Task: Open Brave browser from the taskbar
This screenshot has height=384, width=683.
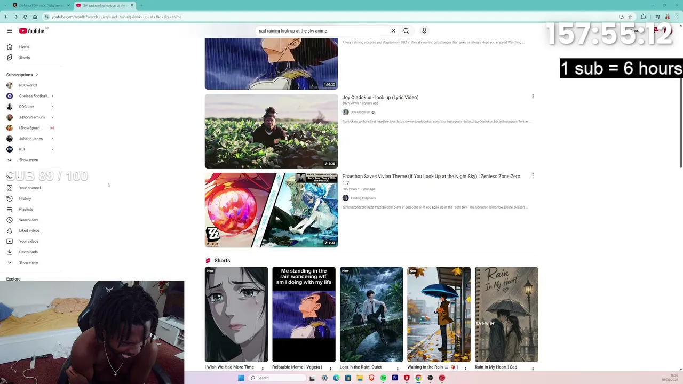Action: tap(371, 378)
